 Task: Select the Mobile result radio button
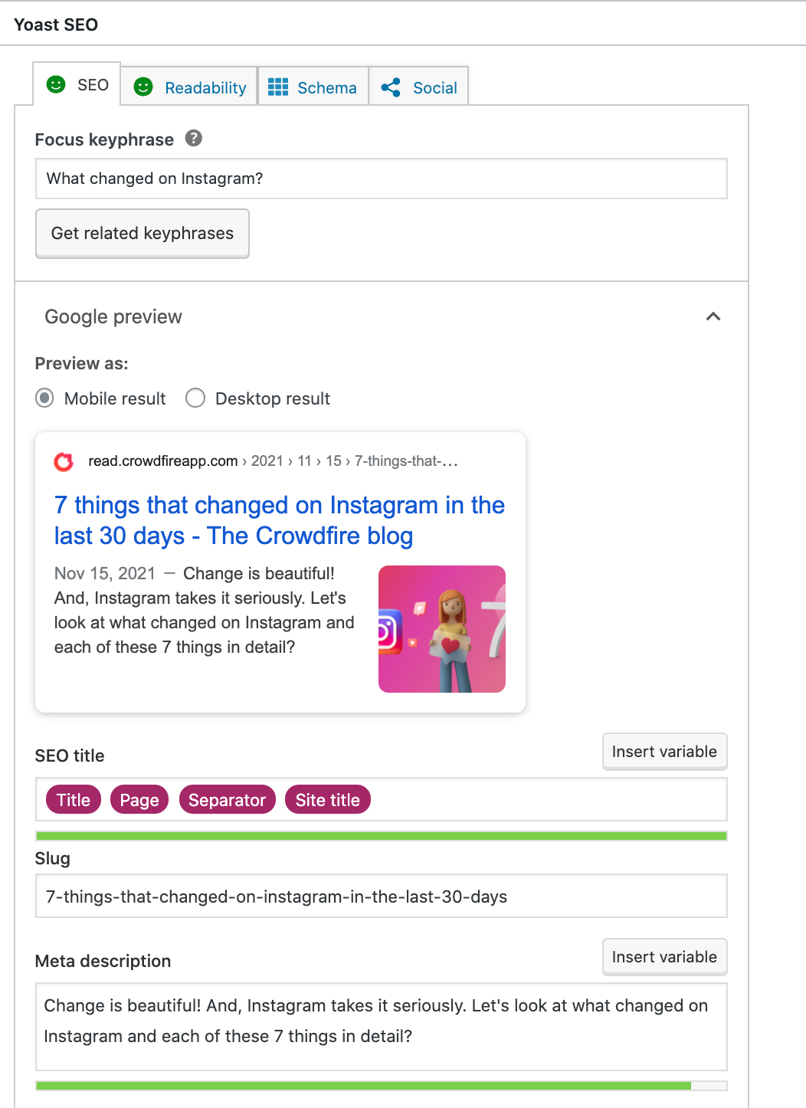[x=45, y=398]
